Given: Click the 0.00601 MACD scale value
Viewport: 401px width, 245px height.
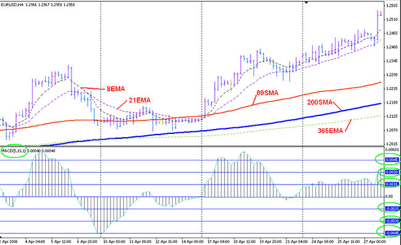Looking at the screenshot, I should coord(392,149).
